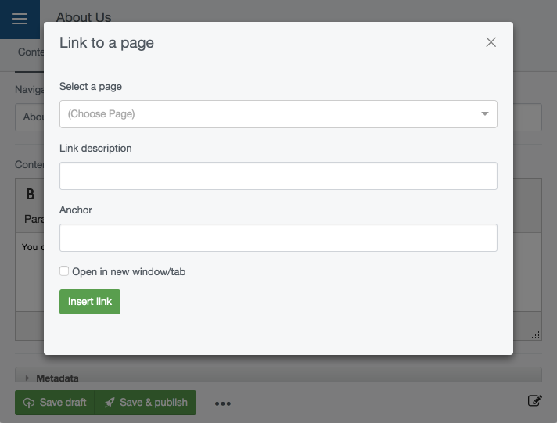Close the Link to a page dialog

(x=491, y=42)
